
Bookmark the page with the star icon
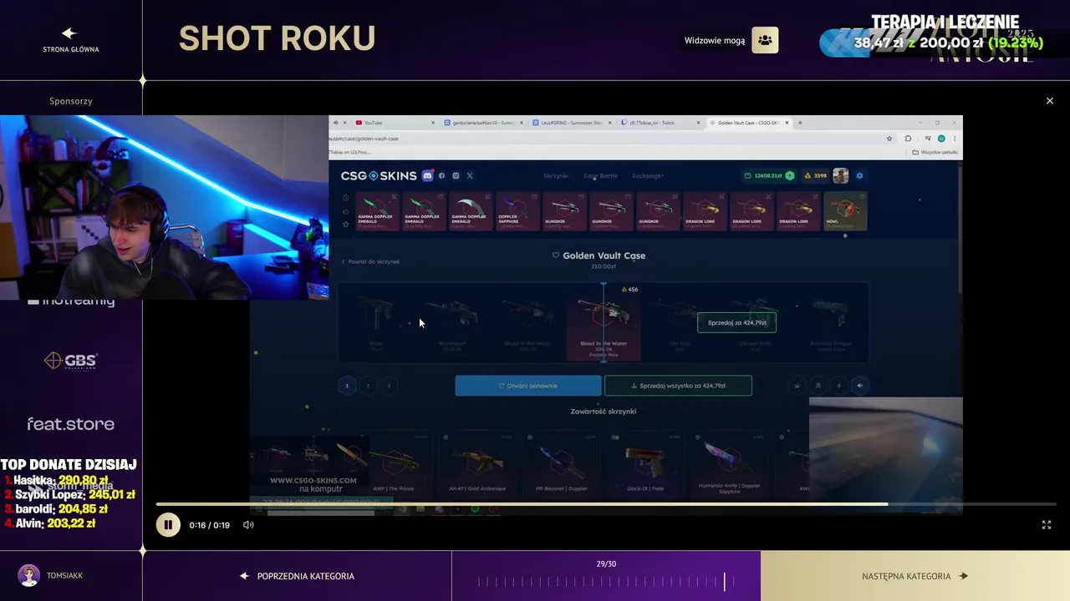tap(889, 139)
